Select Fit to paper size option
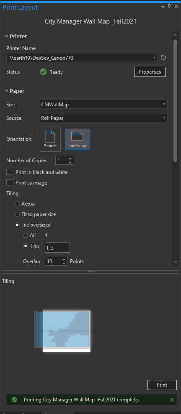The height and width of the screenshot is (414, 181). pyautogui.click(x=17, y=214)
